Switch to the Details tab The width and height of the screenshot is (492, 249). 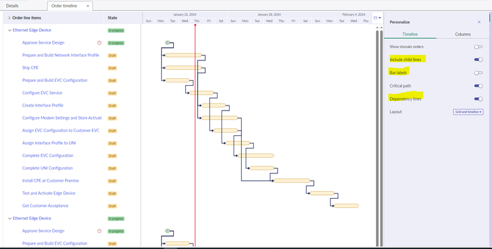coord(12,6)
